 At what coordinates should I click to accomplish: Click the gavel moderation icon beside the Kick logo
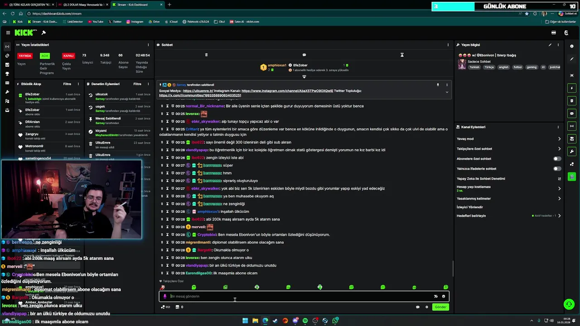(43, 33)
